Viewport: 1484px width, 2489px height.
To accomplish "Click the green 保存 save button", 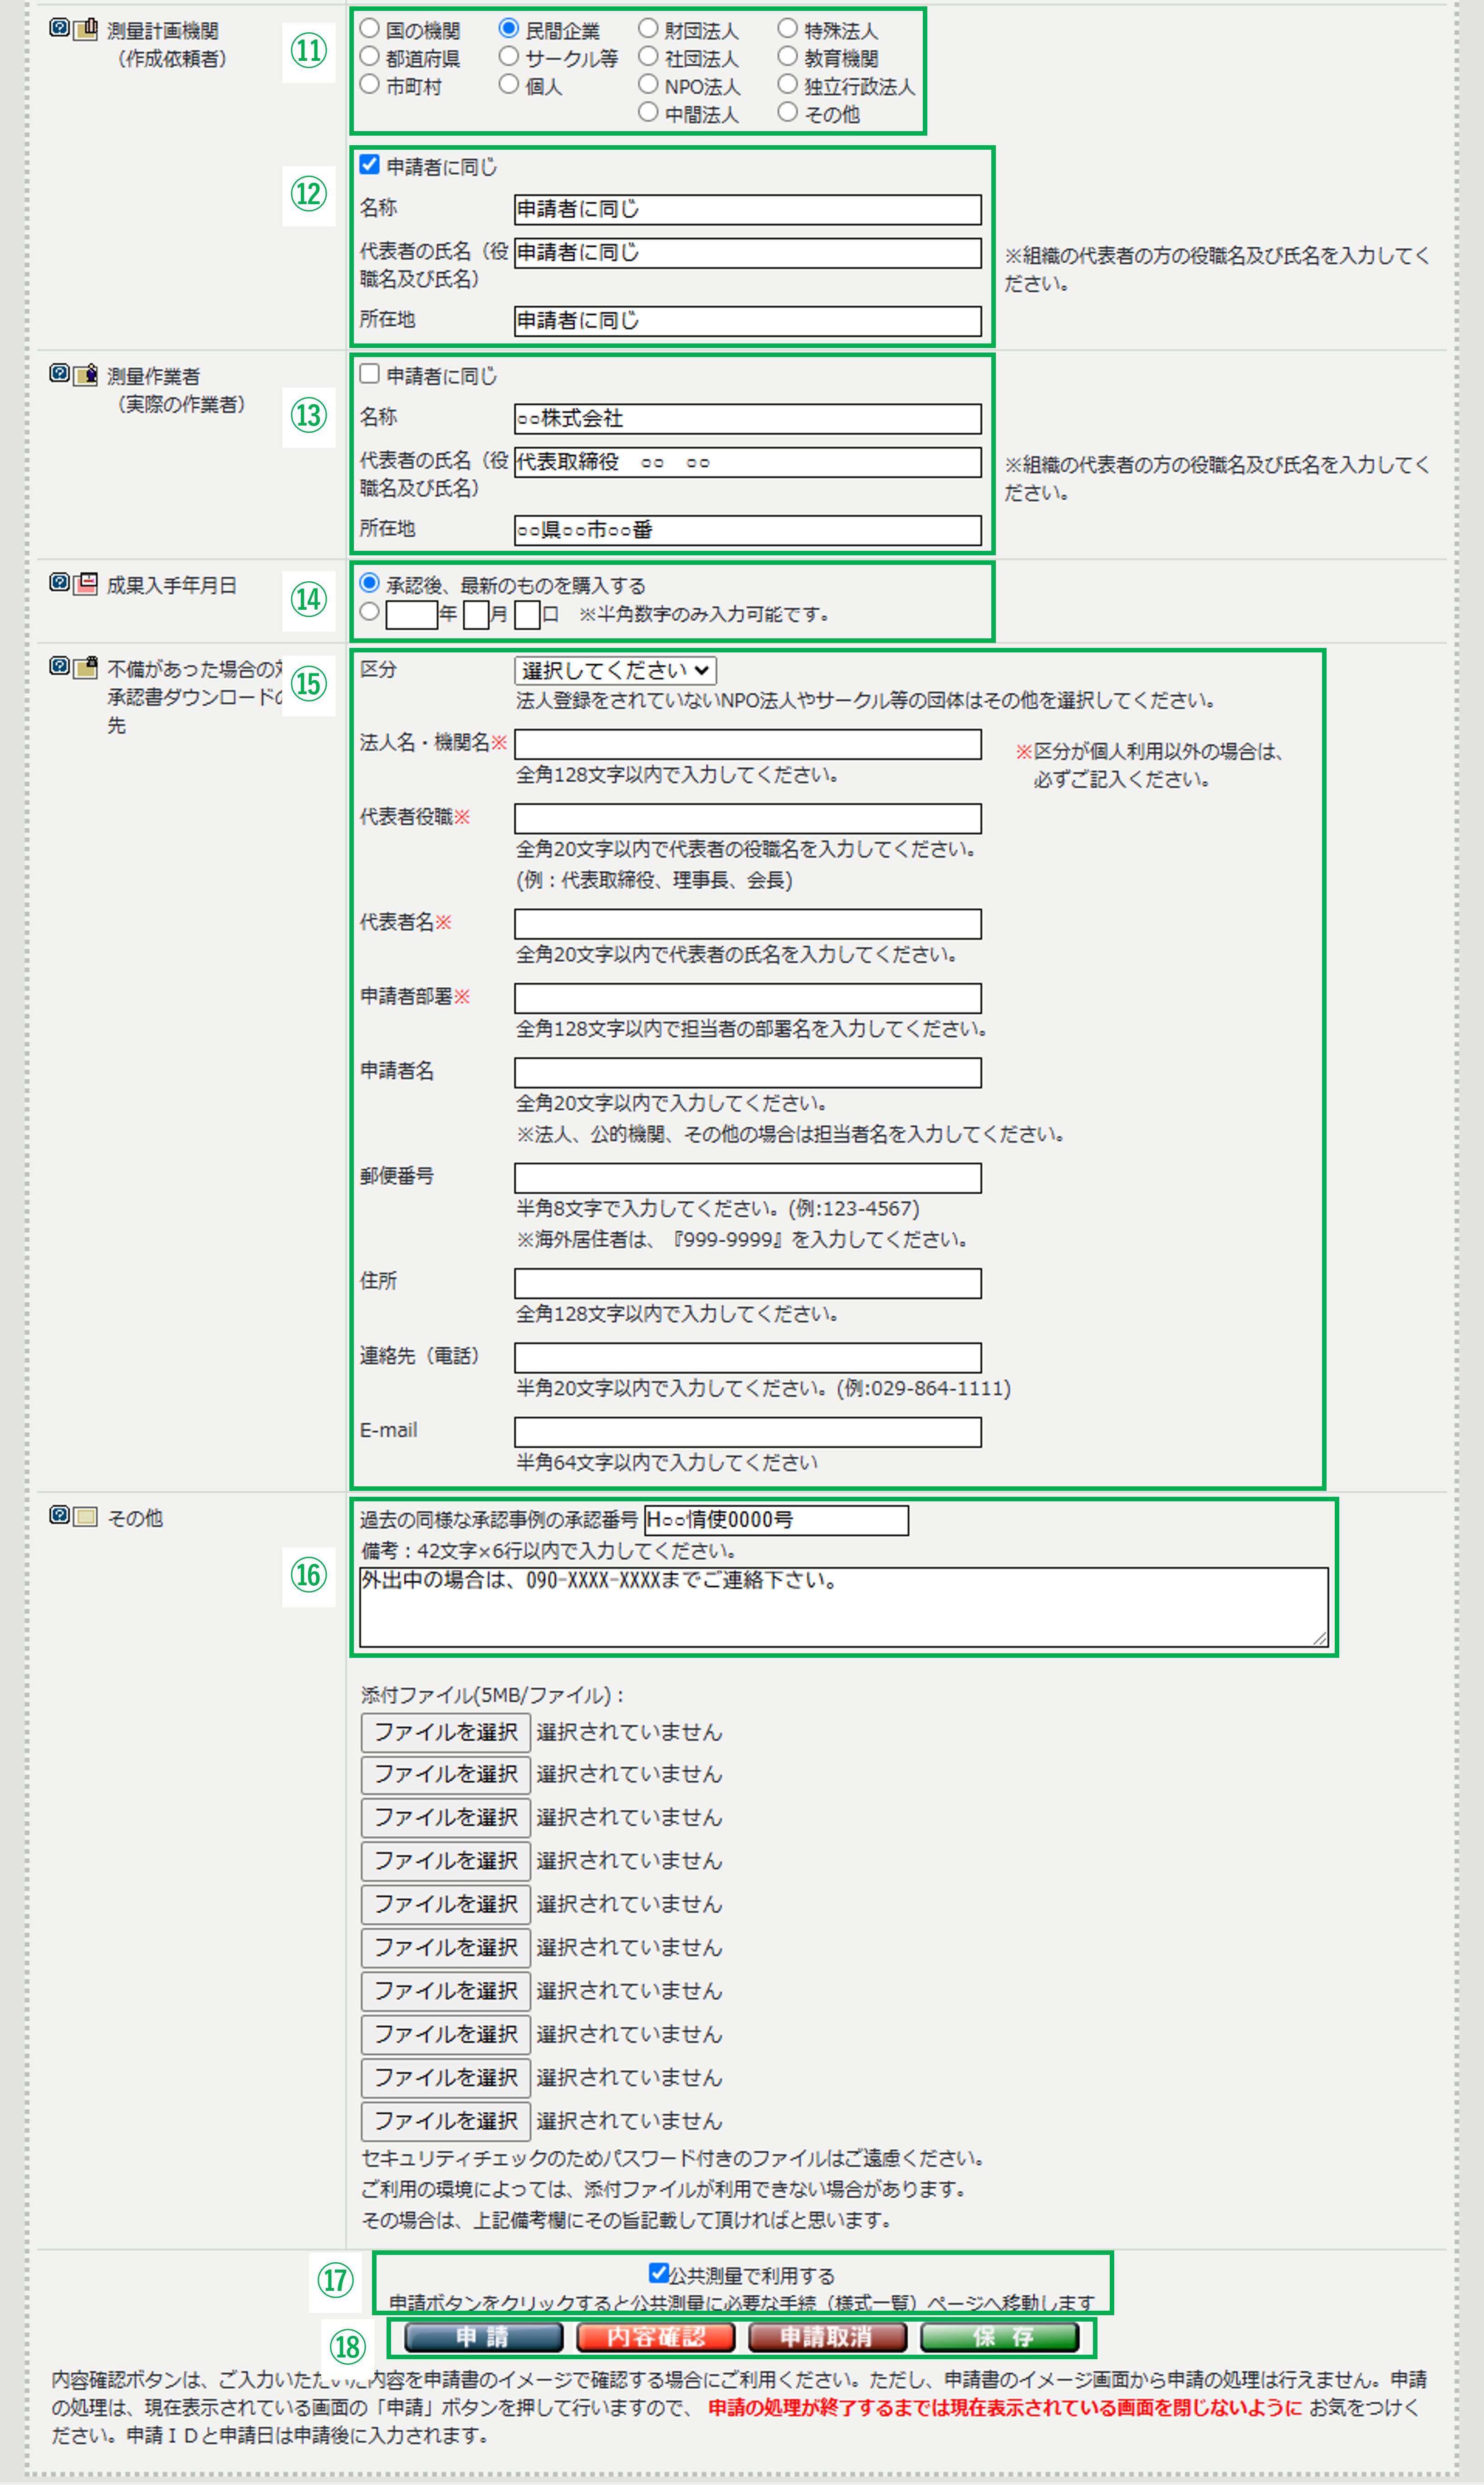I will [1000, 2338].
